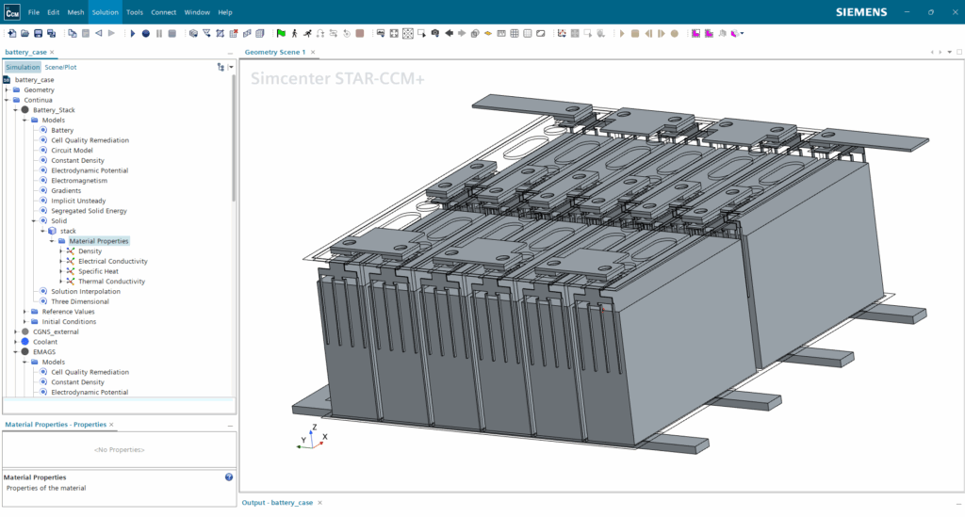This screenshot has width=965, height=517.
Task: Open the Tools menu
Action: (x=135, y=12)
